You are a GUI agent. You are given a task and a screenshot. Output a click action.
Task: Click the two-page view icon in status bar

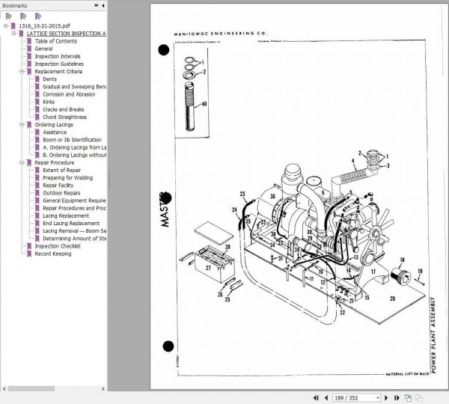click(408, 398)
